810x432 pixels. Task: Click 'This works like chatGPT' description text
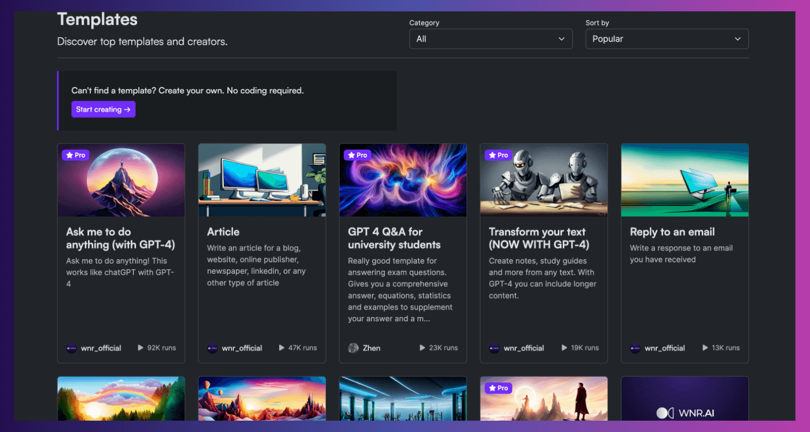click(120, 272)
